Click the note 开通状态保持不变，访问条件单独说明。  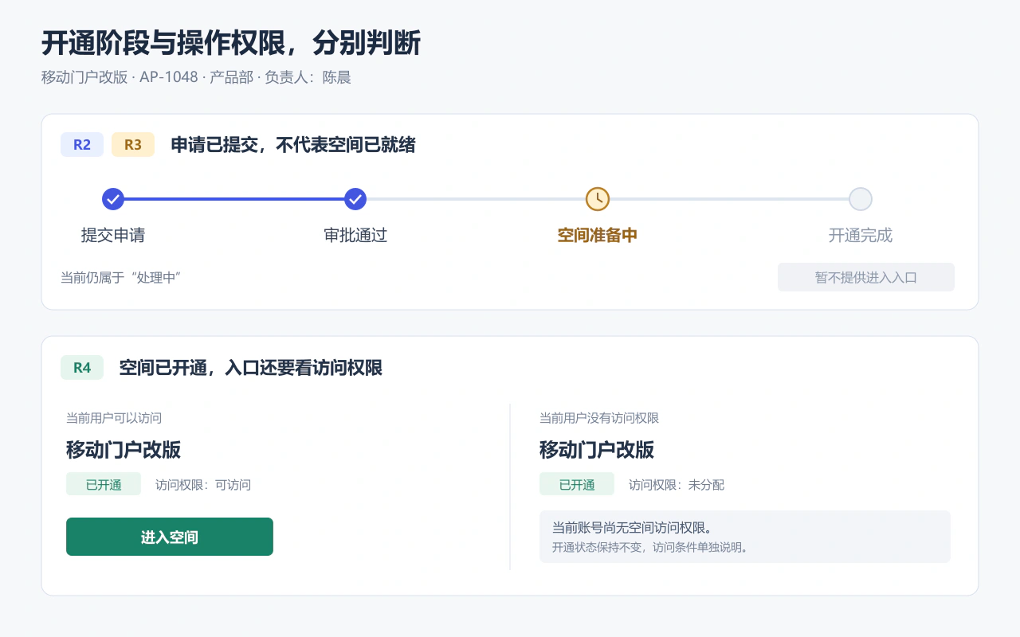click(650, 548)
